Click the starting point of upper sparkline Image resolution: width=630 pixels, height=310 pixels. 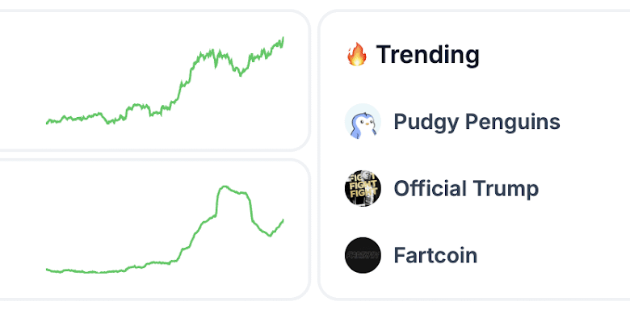48,122
